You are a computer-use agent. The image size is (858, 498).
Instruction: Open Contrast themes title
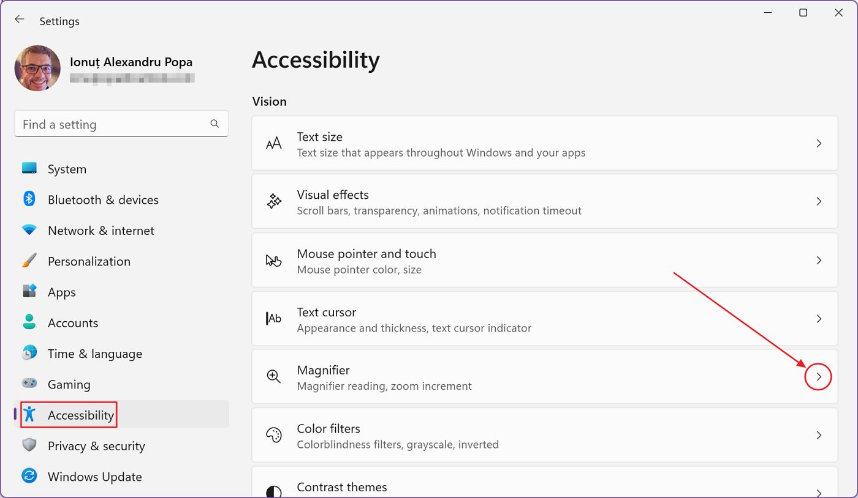tap(342, 487)
